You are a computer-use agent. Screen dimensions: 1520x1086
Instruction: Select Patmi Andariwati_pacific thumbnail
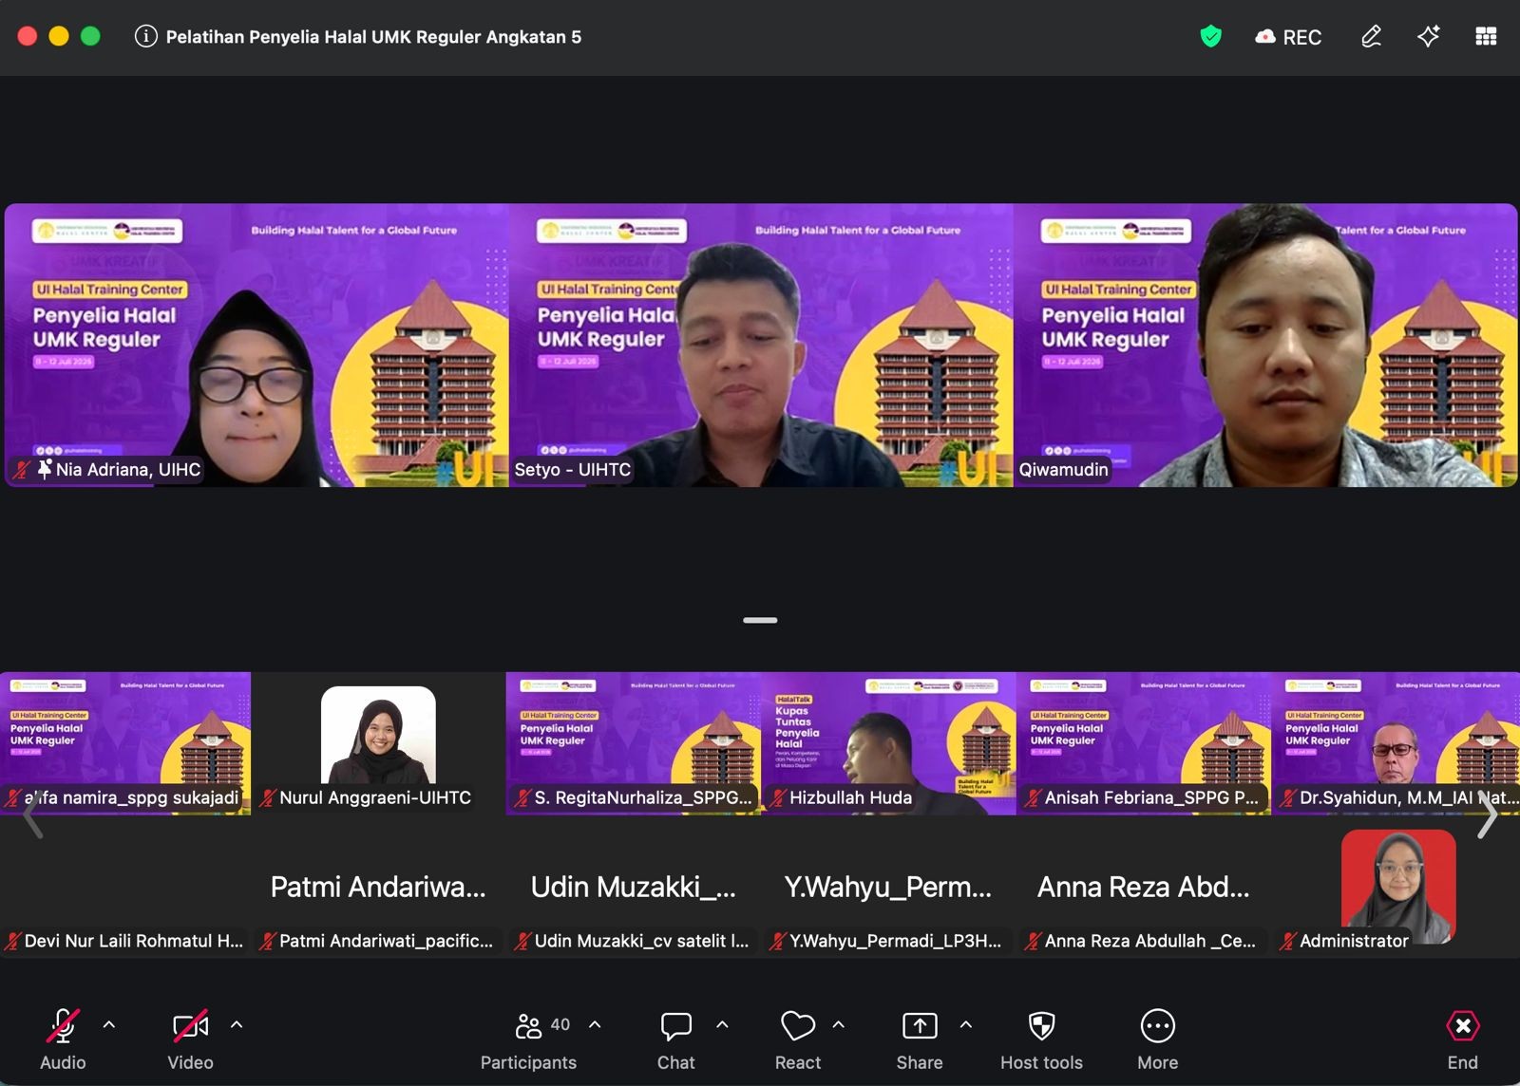pyautogui.click(x=378, y=888)
